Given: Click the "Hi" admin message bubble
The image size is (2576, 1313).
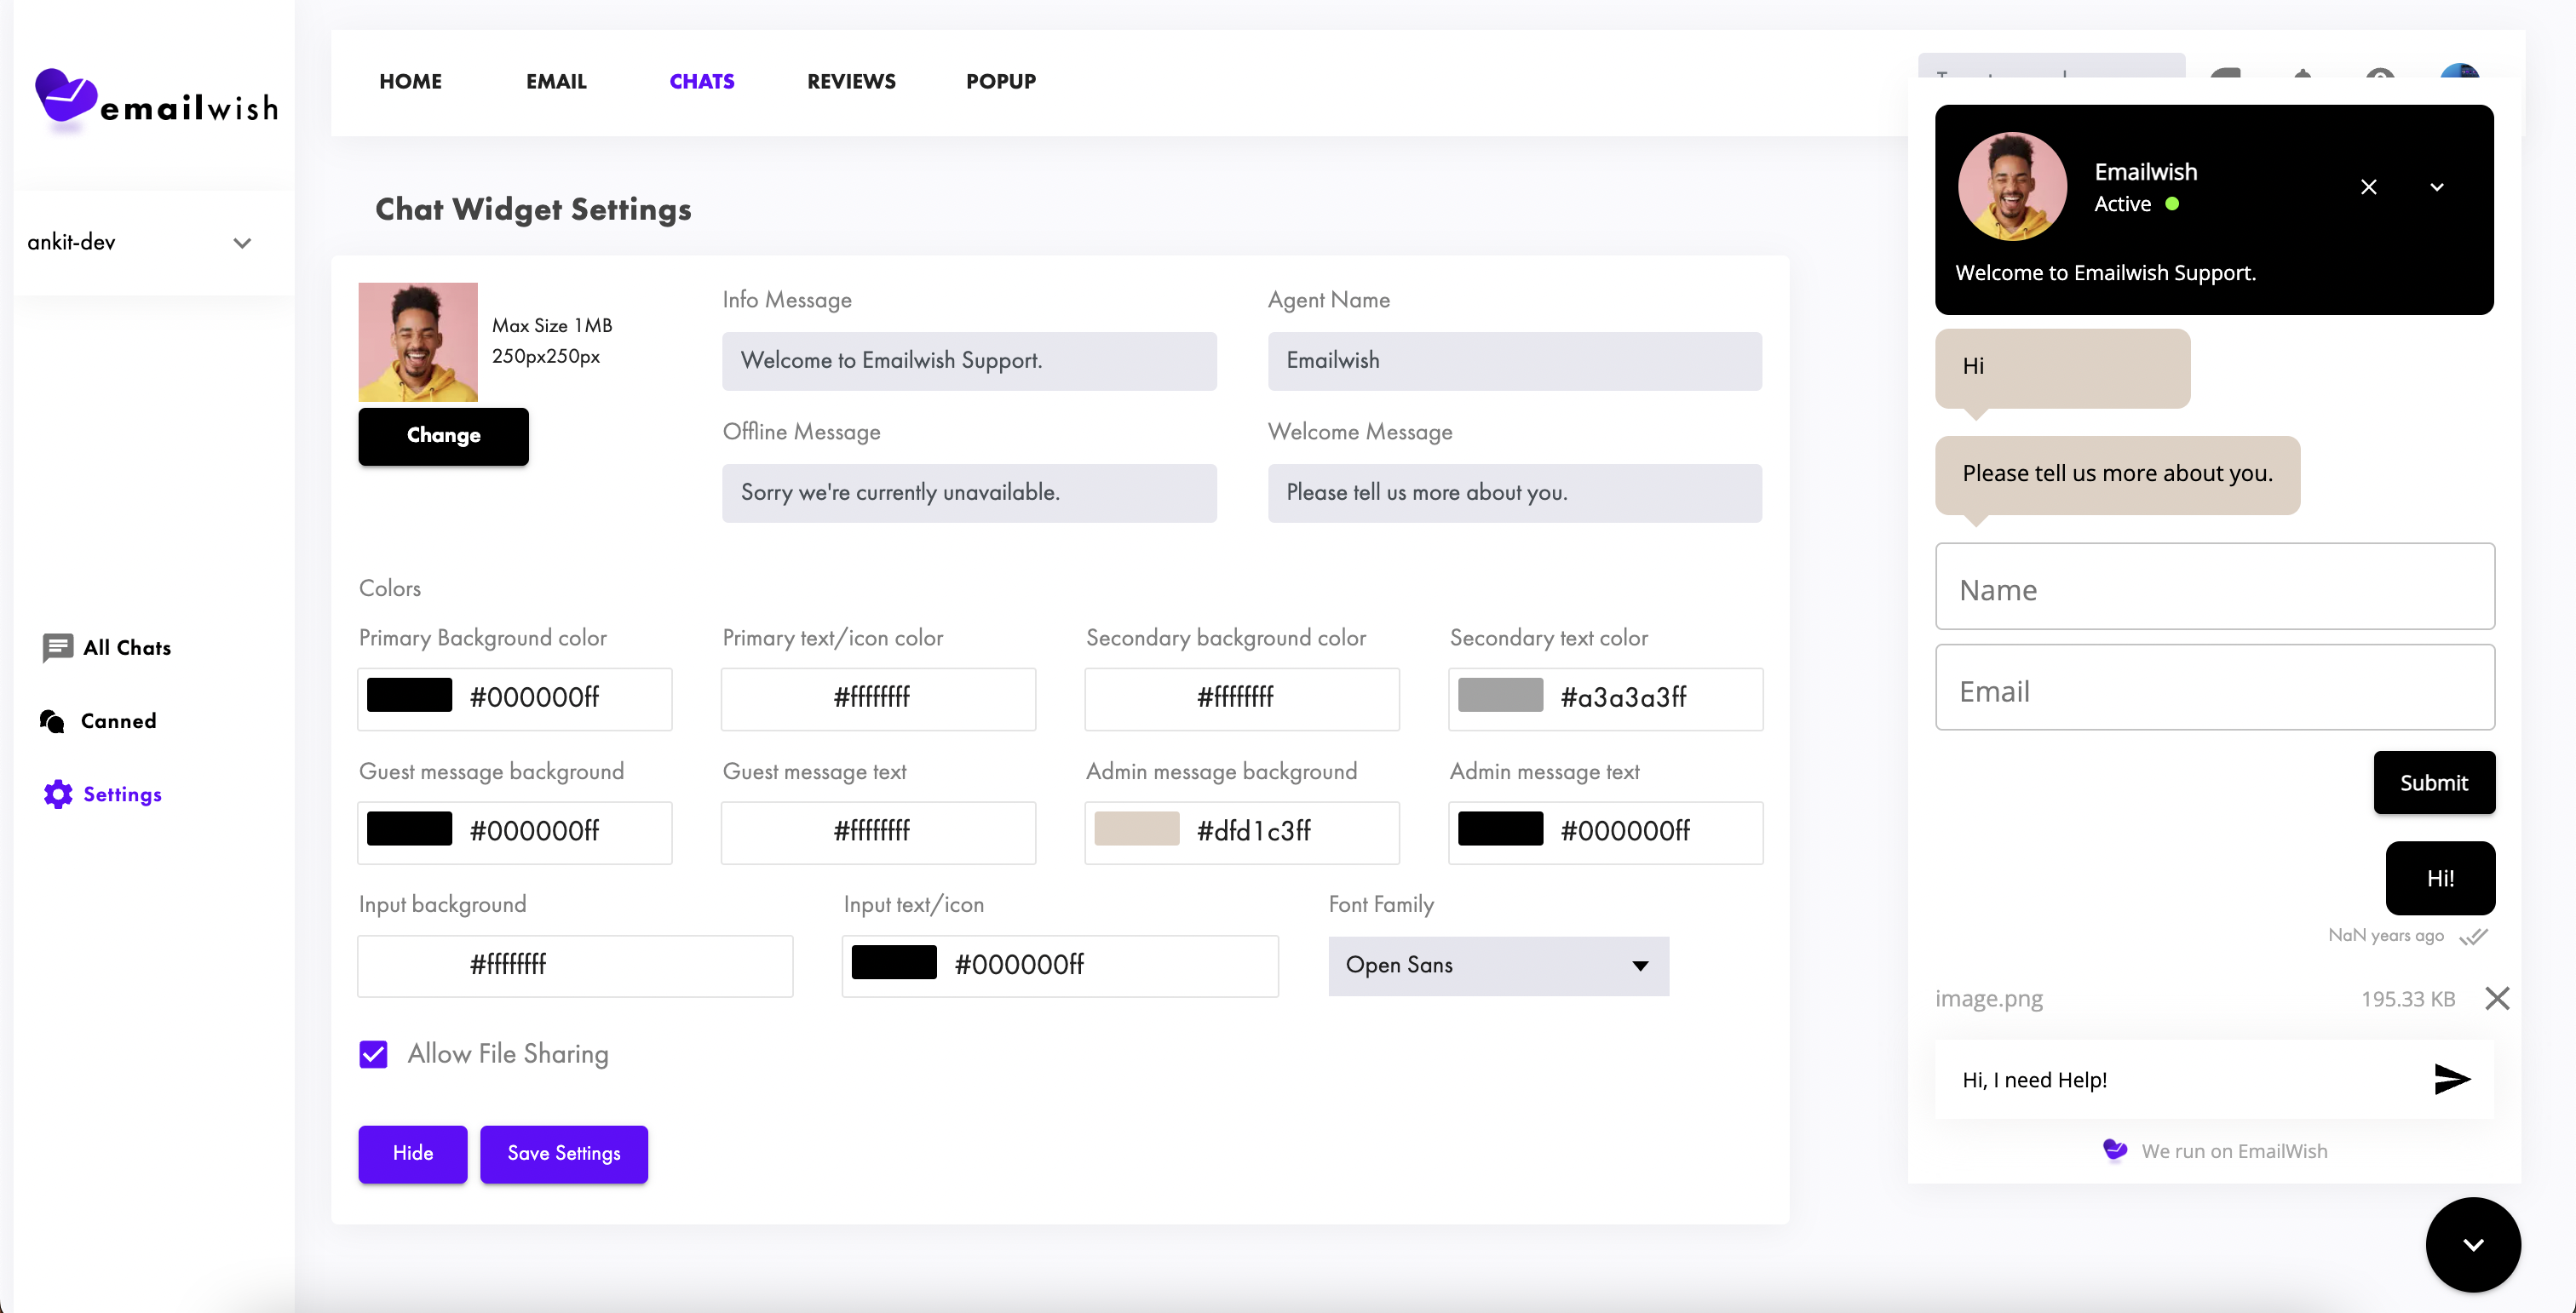Looking at the screenshot, I should (x=2062, y=368).
